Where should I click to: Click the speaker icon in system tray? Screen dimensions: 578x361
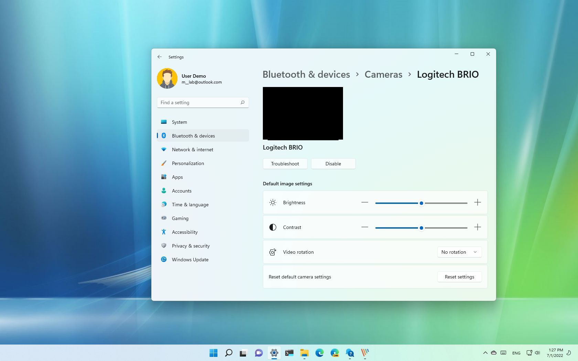coord(537,353)
